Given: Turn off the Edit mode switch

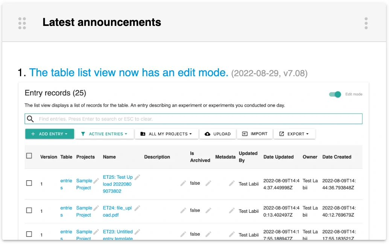Looking at the screenshot, I should pyautogui.click(x=335, y=94).
